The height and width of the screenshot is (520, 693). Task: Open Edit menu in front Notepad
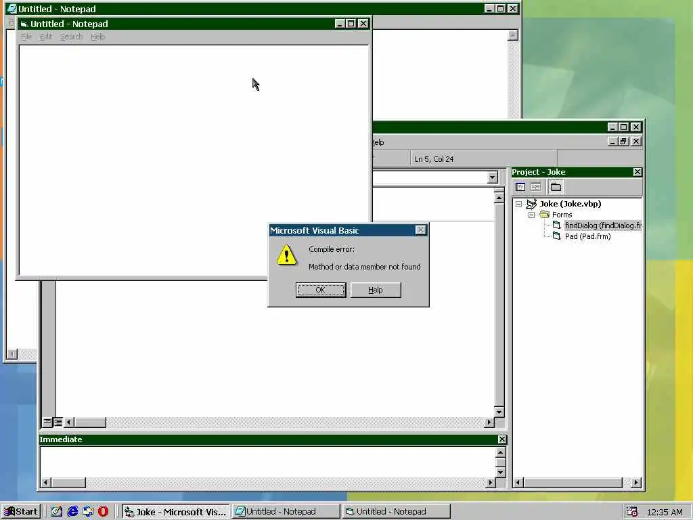click(46, 37)
